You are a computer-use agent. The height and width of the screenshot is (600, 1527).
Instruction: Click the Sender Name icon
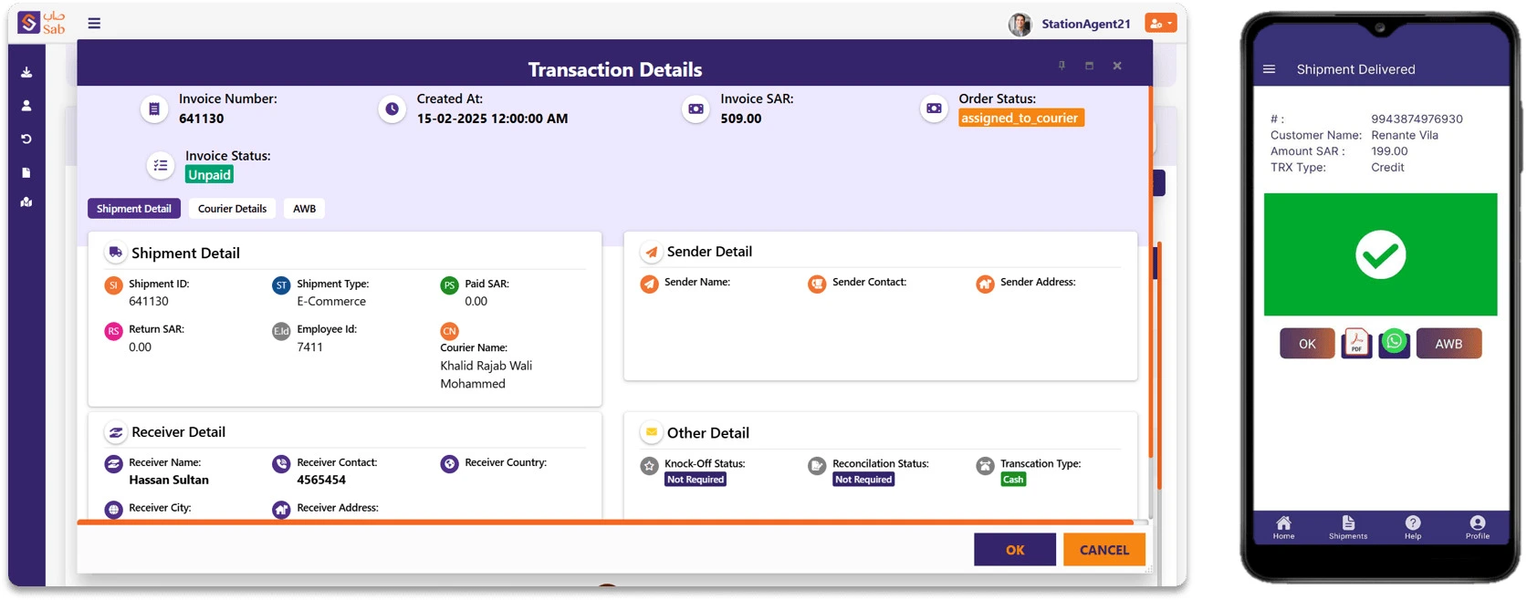coord(649,284)
